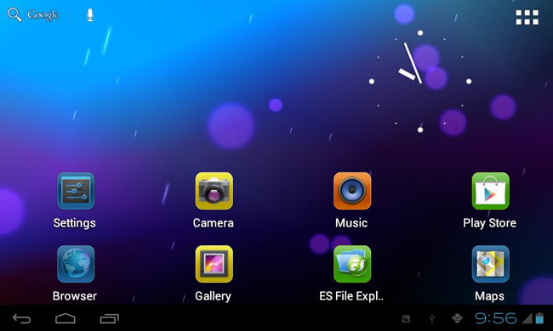Click the Google search box text
This screenshot has height=331, width=553.
(x=43, y=15)
